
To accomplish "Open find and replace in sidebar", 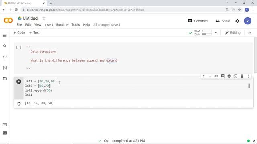I will tap(5, 46).
